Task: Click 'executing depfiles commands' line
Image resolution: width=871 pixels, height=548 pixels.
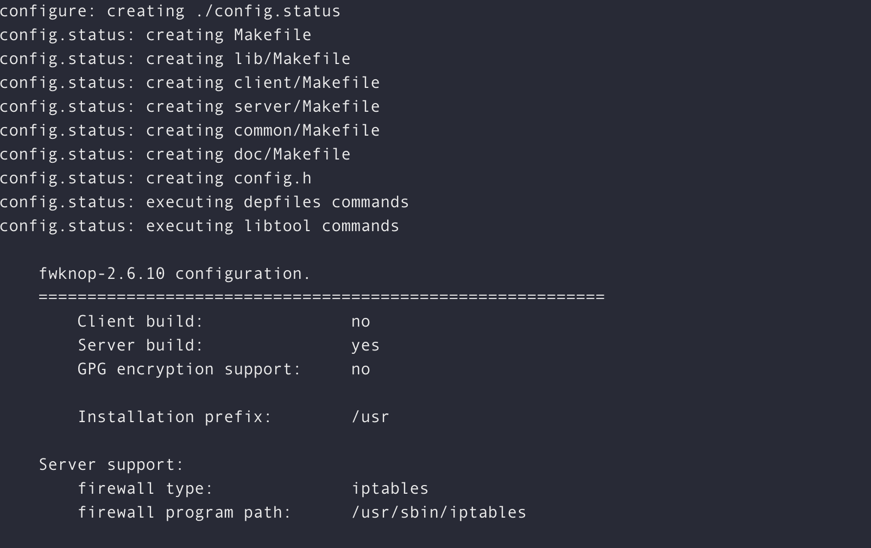Action: pyautogui.click(x=204, y=202)
